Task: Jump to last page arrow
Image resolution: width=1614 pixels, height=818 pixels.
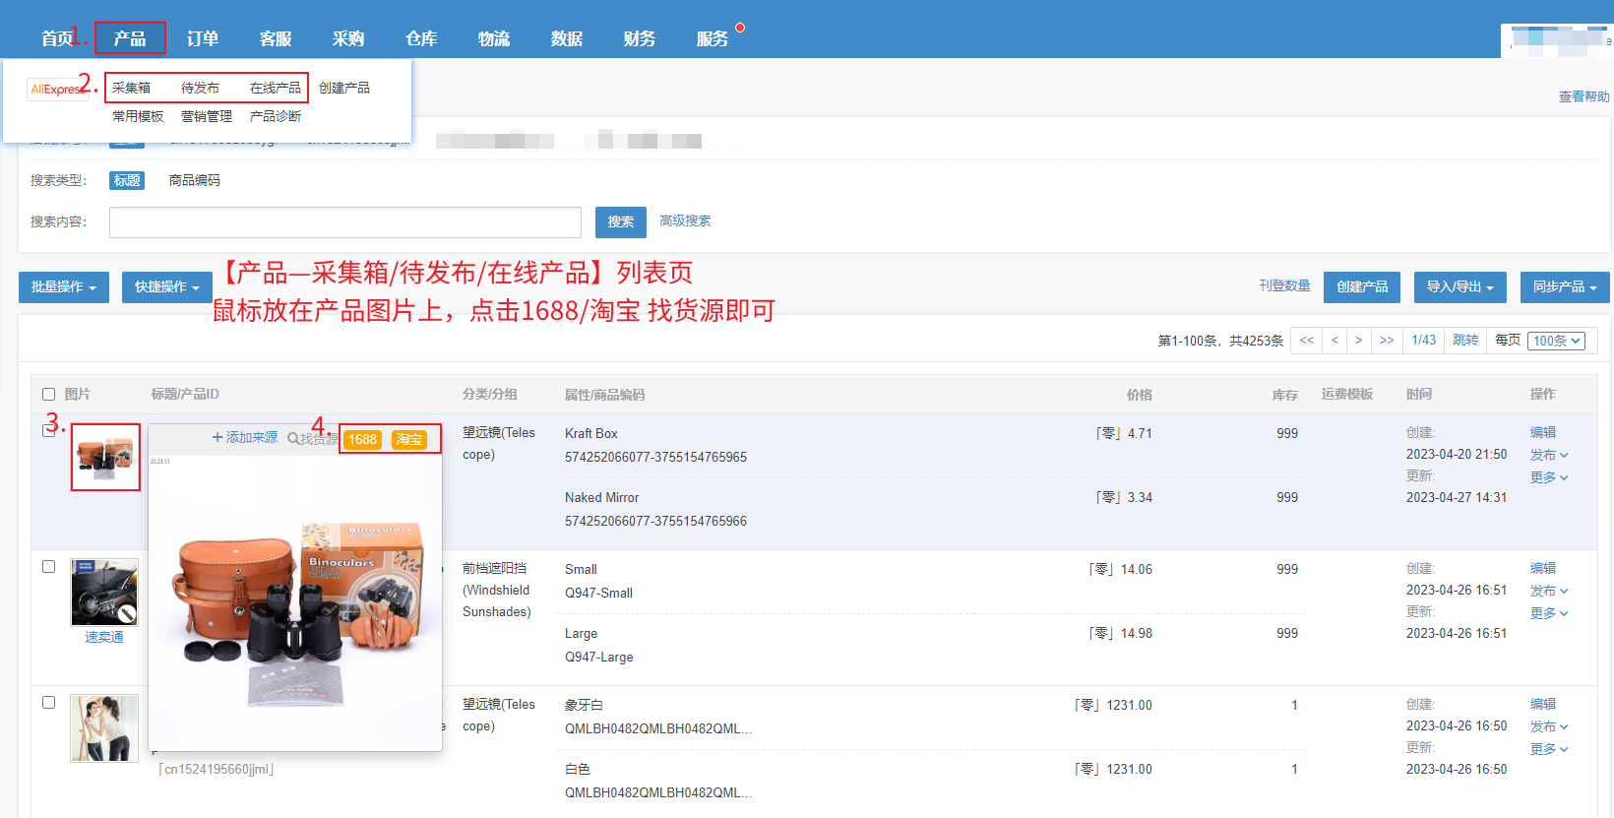Action: pyautogui.click(x=1387, y=340)
